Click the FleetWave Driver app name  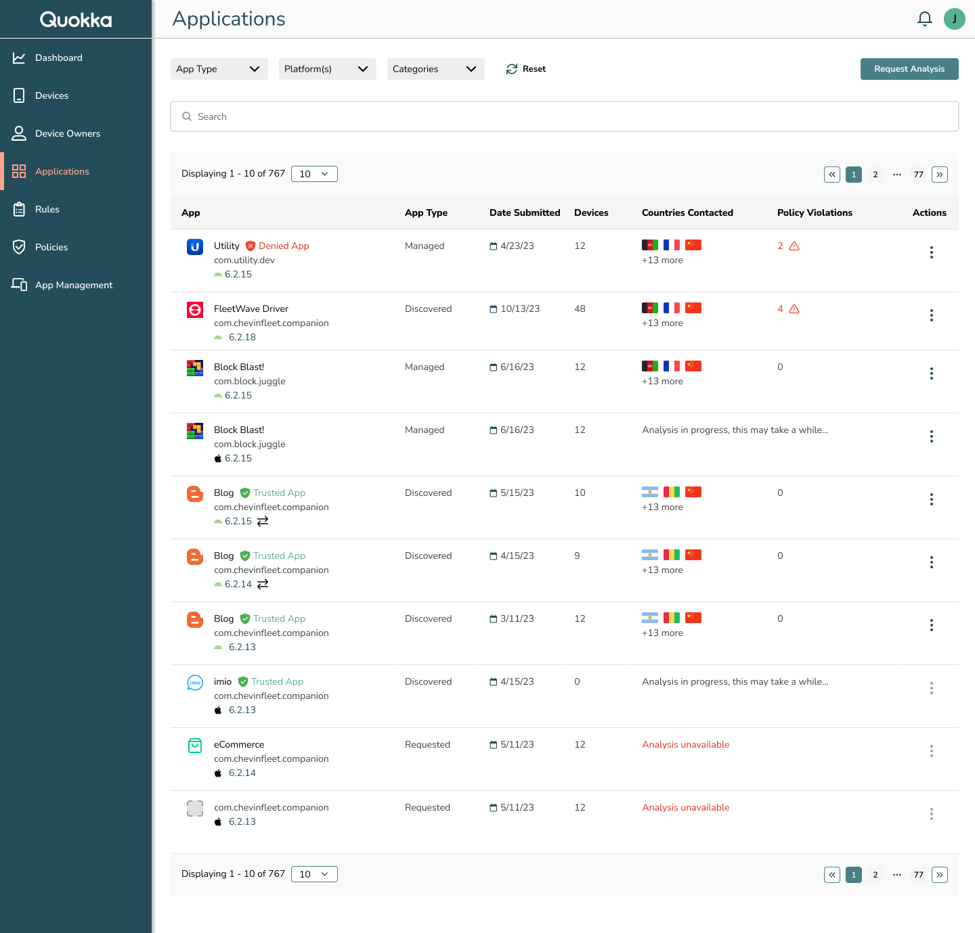click(x=251, y=309)
